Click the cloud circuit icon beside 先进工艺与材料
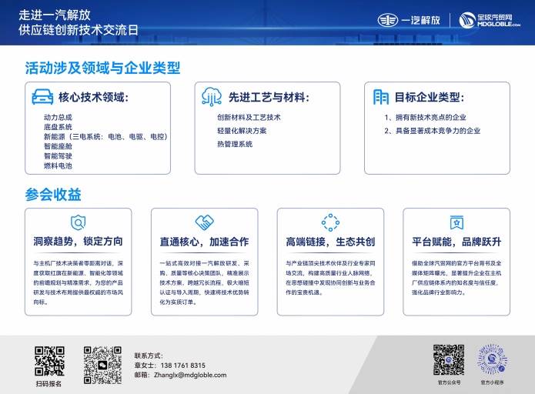This screenshot has height=394, width=535. [x=212, y=96]
